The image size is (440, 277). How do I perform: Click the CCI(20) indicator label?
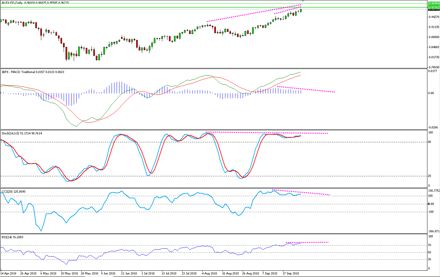pos(7,191)
